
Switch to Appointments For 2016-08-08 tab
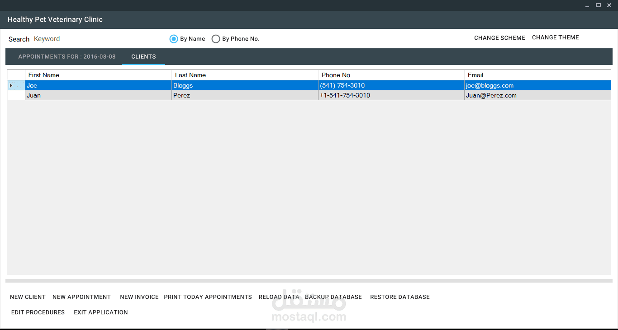click(67, 57)
